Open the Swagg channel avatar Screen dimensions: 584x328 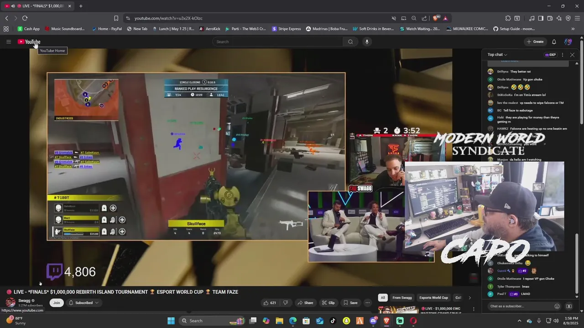click(10, 302)
